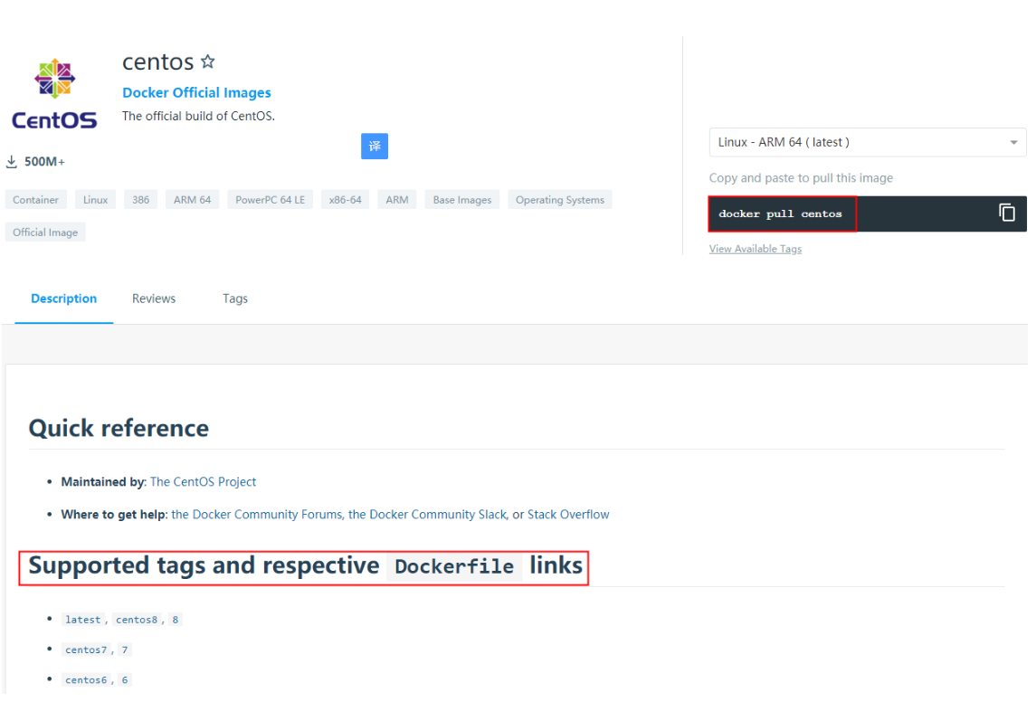Open the Docker Community Forums link
Screen dimensions: 1036x702
point(256,515)
